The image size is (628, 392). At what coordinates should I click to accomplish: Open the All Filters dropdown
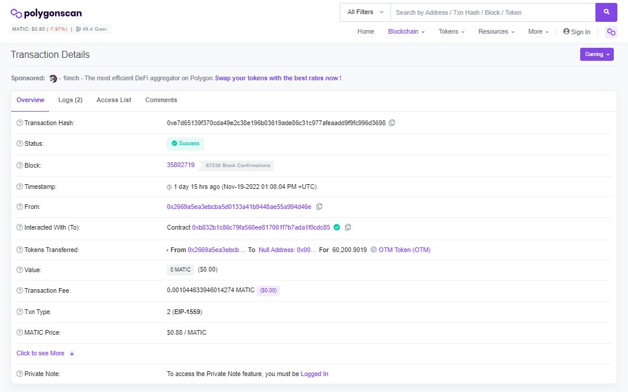365,12
